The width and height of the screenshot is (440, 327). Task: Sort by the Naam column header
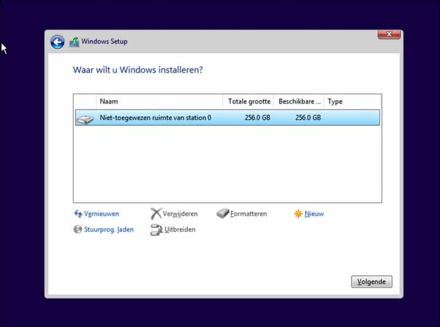(159, 102)
